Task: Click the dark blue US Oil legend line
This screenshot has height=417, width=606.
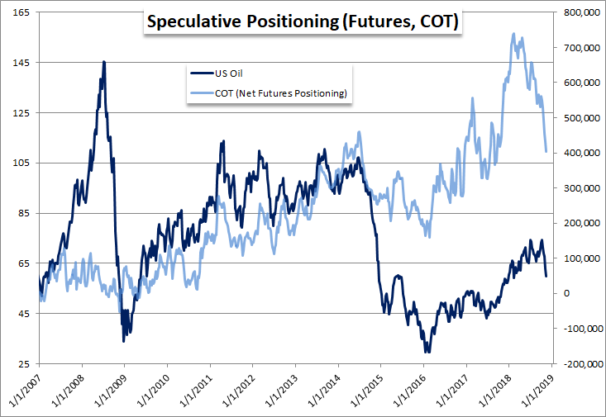Action: click(202, 73)
